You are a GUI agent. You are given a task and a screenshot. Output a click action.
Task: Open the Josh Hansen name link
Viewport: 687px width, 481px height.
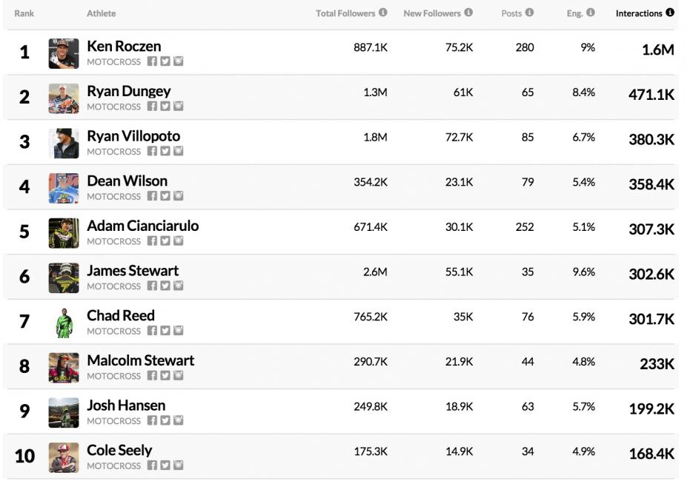[x=126, y=406]
